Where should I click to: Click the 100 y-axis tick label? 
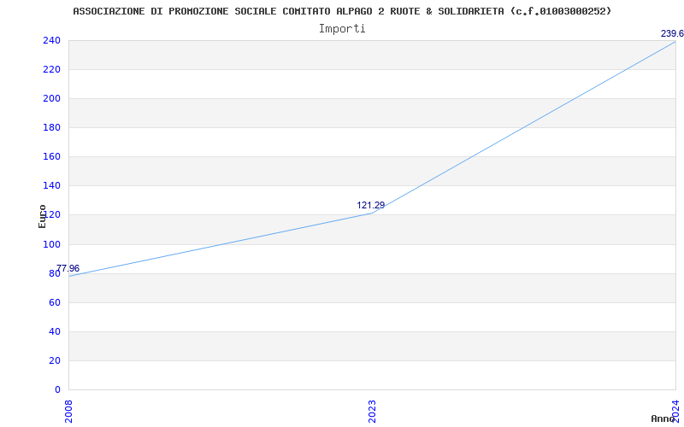click(x=51, y=244)
